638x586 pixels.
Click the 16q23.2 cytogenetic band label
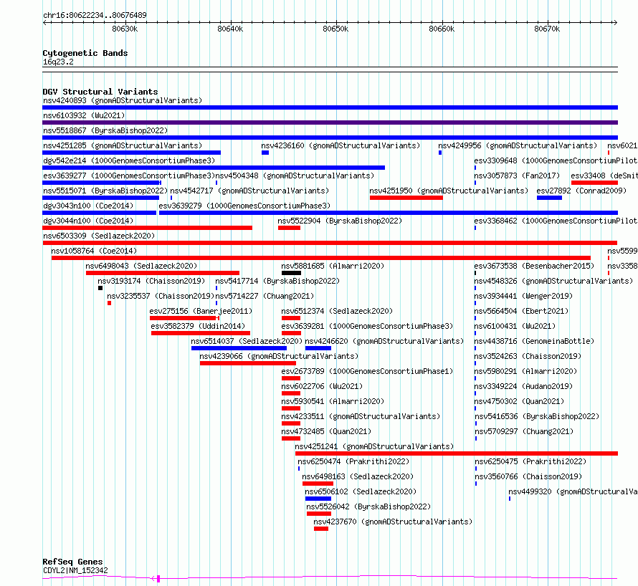click(x=58, y=62)
